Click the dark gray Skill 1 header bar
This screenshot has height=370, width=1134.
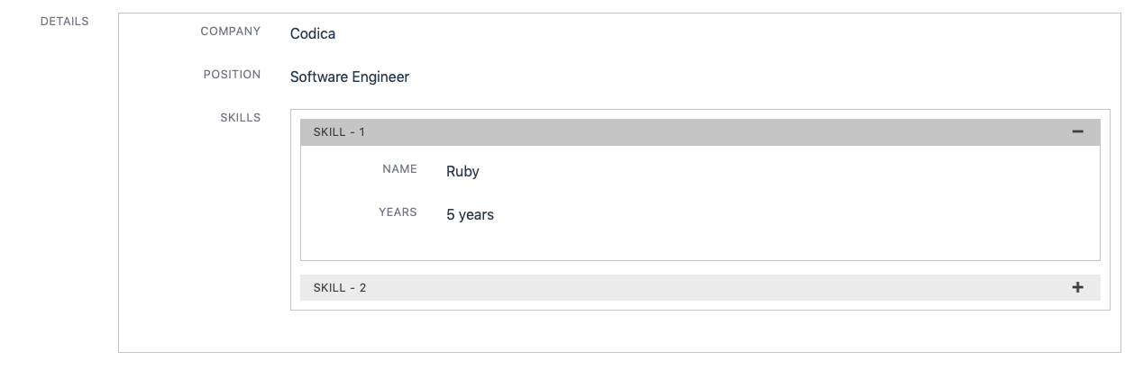[x=700, y=132]
